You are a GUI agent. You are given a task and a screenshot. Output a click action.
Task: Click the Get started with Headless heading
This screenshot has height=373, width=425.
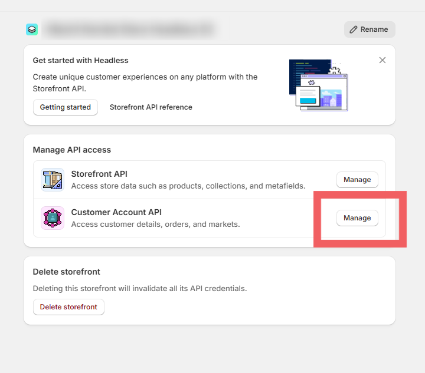80,60
